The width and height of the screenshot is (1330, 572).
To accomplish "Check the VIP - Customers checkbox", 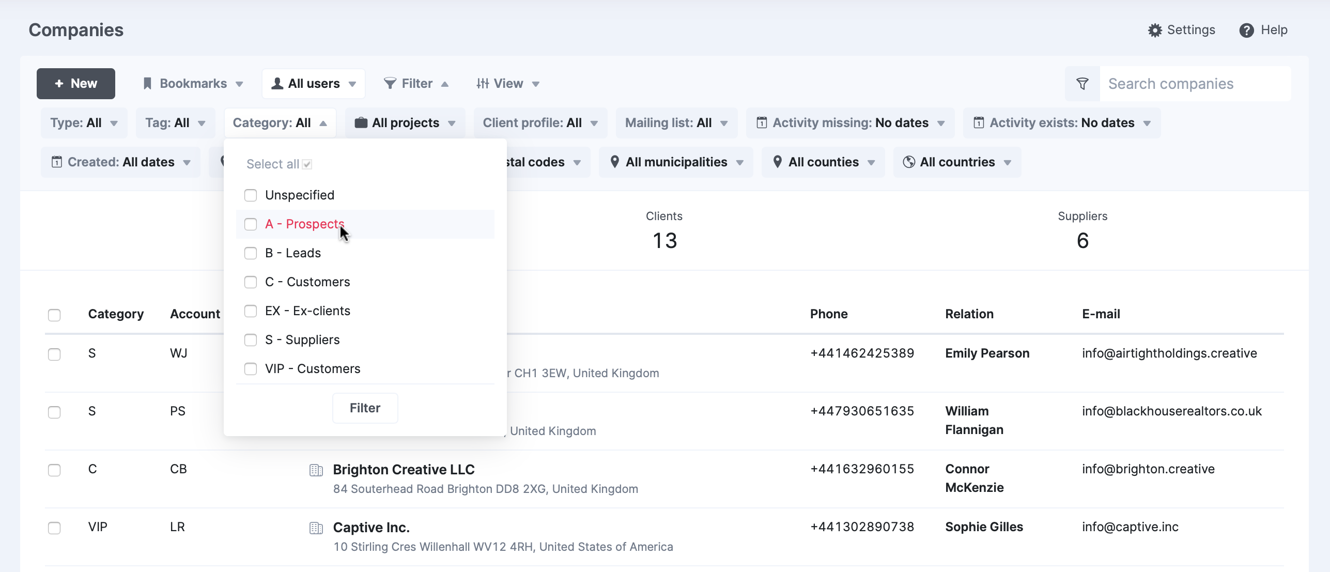I will coord(251,369).
